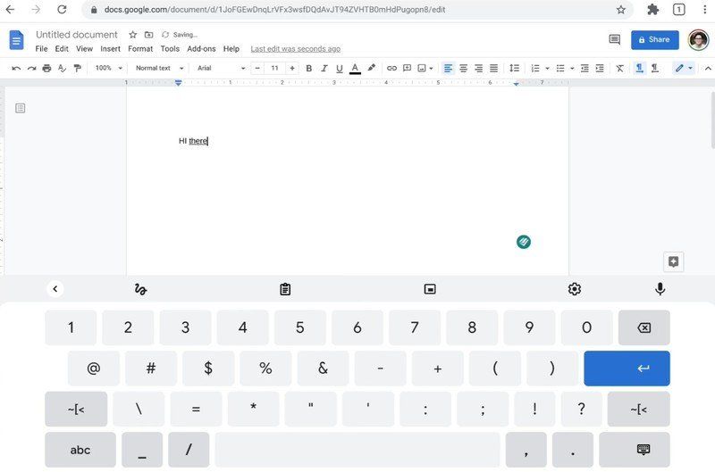
Task: Open the editing mode pencil dropdown
Action: click(684, 69)
